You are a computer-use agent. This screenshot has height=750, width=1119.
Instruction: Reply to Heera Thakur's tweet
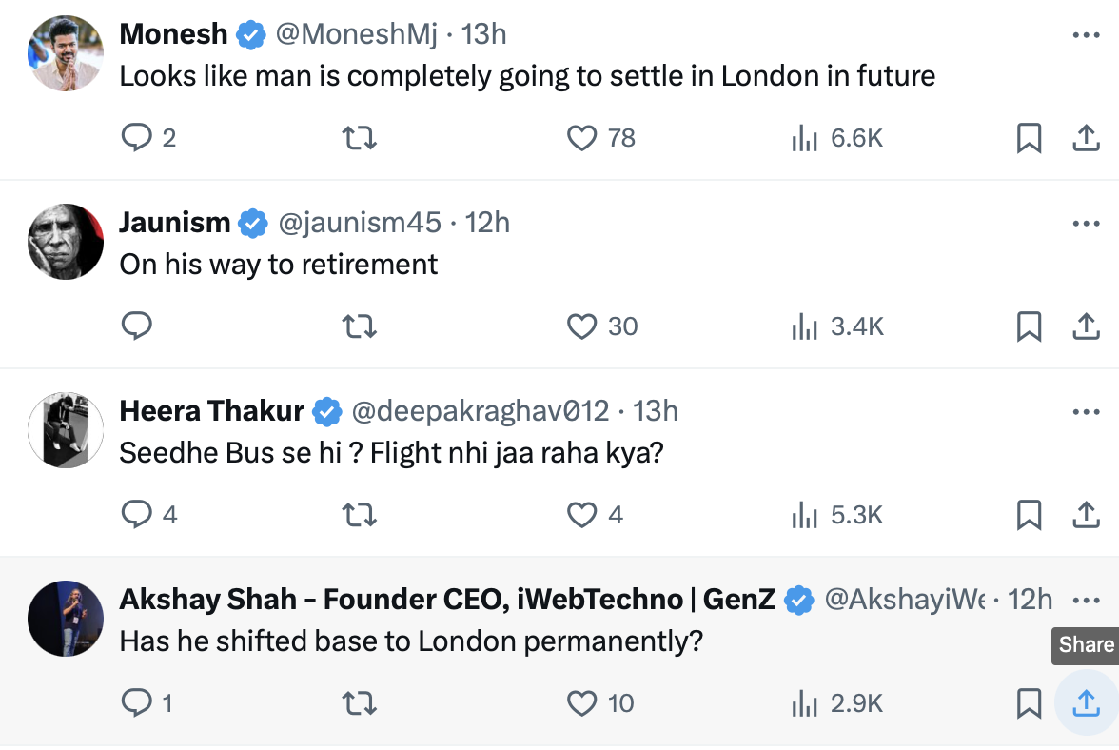(x=137, y=515)
